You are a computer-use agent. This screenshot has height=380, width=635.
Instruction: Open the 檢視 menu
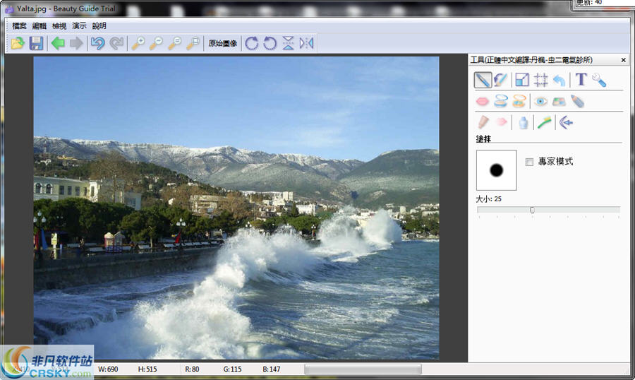point(59,25)
